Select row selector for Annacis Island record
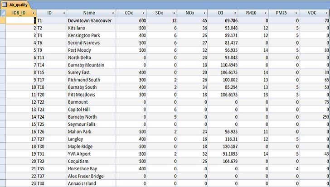 tap(3, 183)
